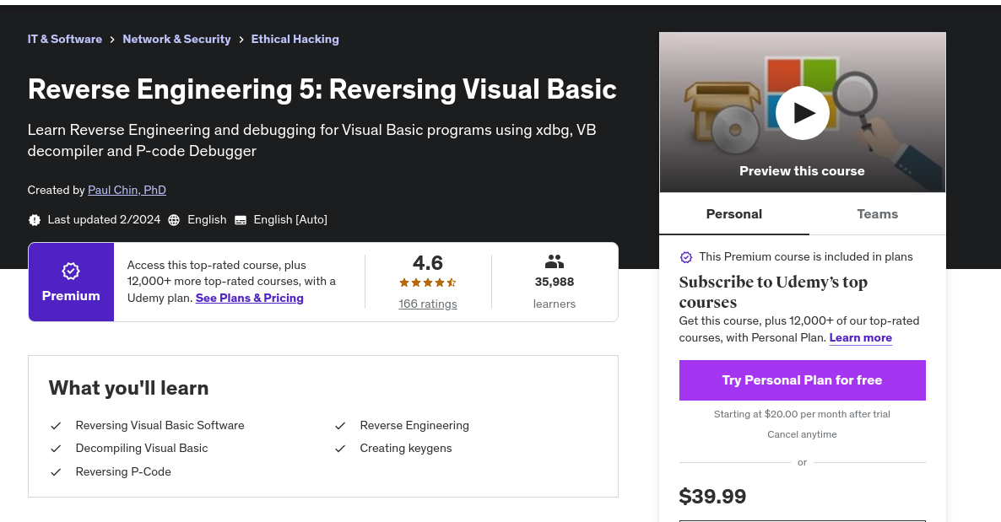Open the Network & Security breadcrumb
The height and width of the screenshot is (522, 1001).
point(176,39)
